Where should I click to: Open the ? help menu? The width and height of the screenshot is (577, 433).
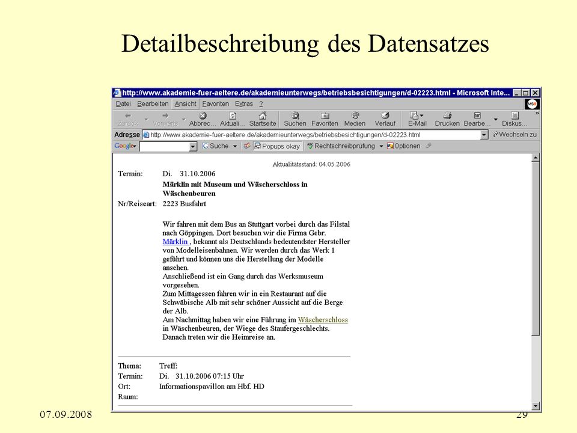tap(261, 104)
